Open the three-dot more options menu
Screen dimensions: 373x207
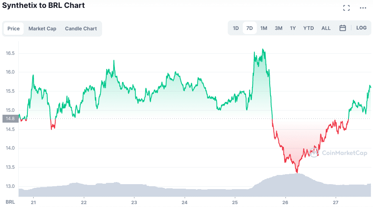[363, 8]
